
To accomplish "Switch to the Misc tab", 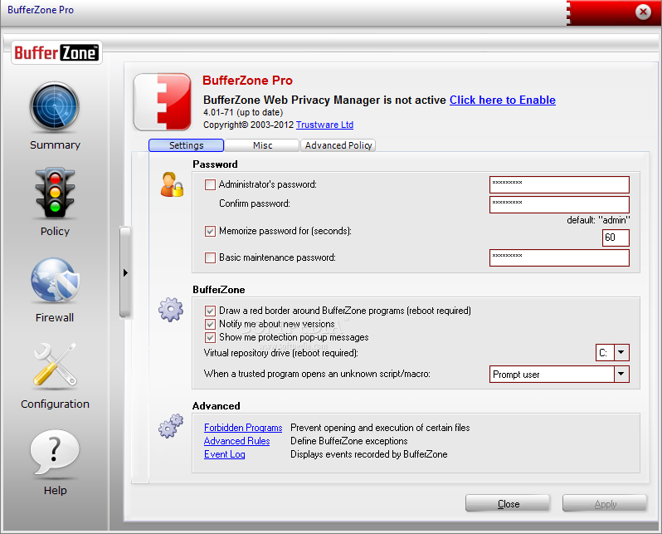I will (262, 145).
